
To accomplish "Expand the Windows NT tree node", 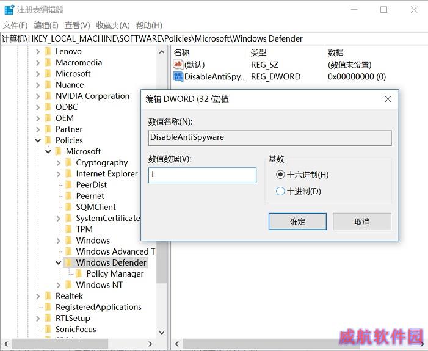I will coord(59,285).
